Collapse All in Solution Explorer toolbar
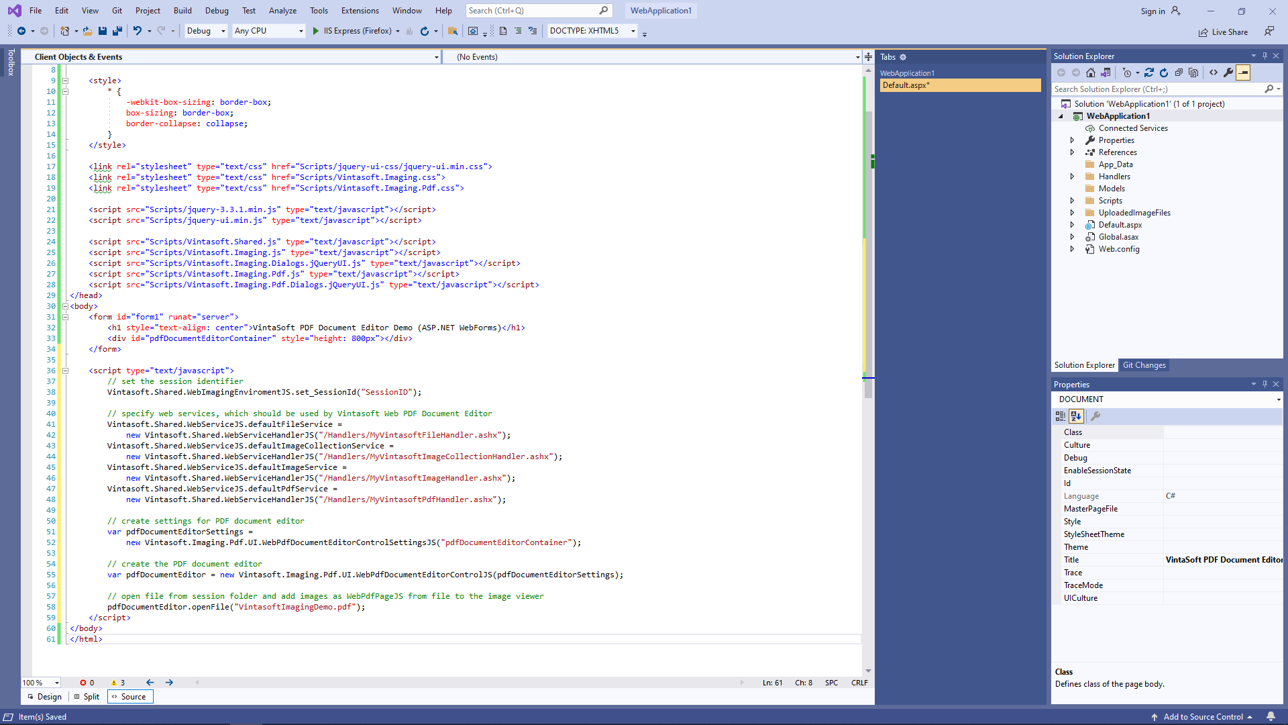Screen dimensions: 1288x725 coord(1179,72)
